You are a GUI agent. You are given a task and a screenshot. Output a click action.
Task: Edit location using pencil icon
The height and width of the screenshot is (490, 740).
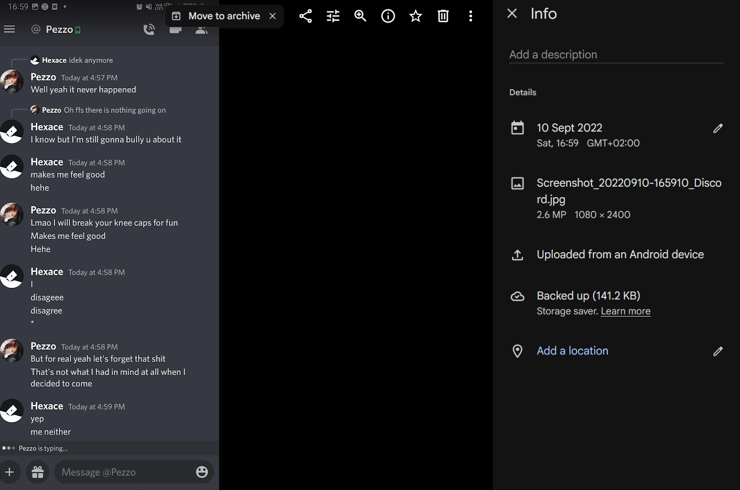[717, 351]
